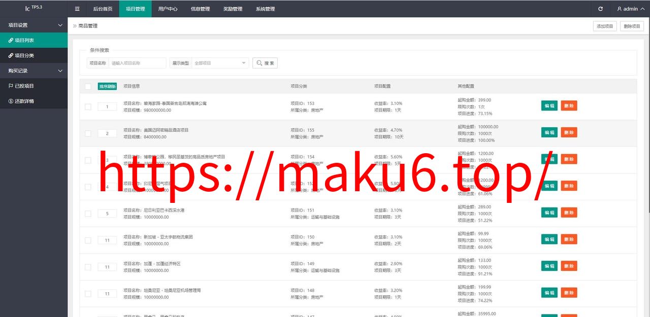Click 删除 for project ID 151
This screenshot has width=650, height=317.
pos(569,213)
